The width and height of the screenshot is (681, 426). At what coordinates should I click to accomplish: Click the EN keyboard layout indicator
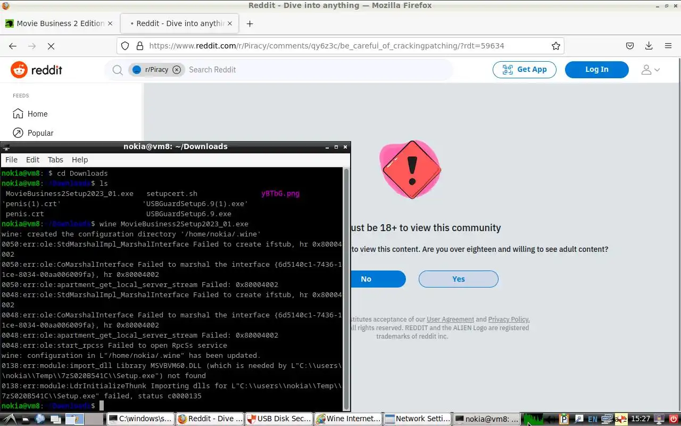[593, 420]
